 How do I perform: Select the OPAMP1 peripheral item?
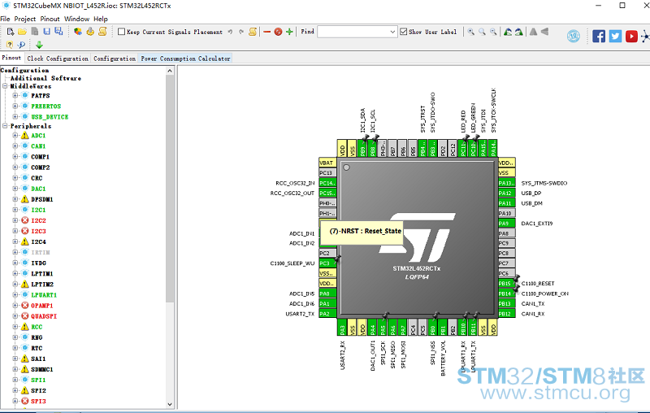click(x=42, y=306)
